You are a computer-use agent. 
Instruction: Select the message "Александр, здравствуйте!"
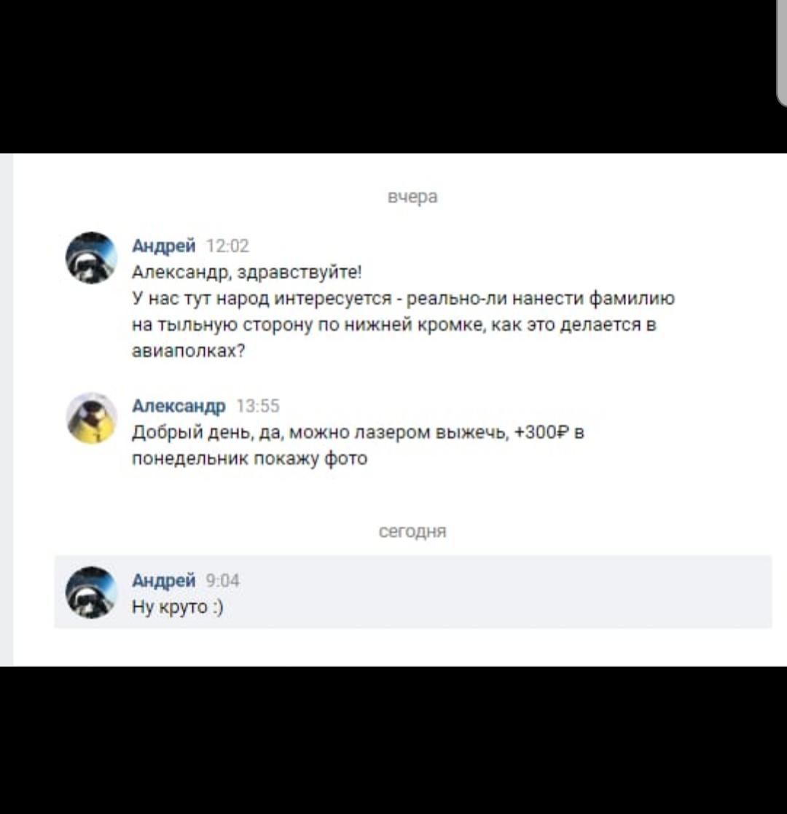(x=247, y=272)
